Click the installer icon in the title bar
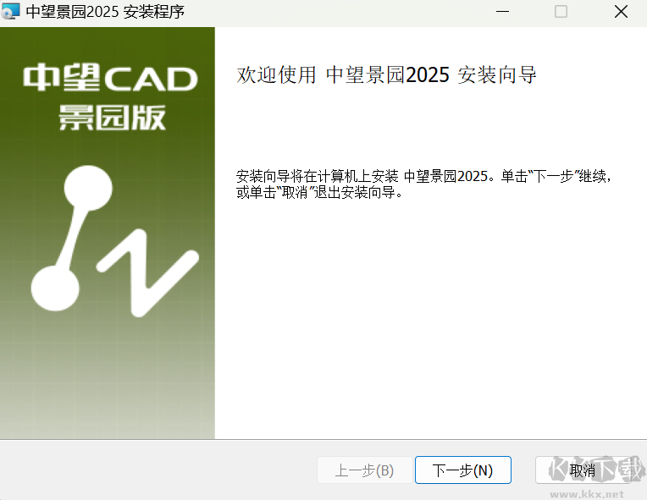Viewport: 647px width, 500px height. click(x=10, y=11)
